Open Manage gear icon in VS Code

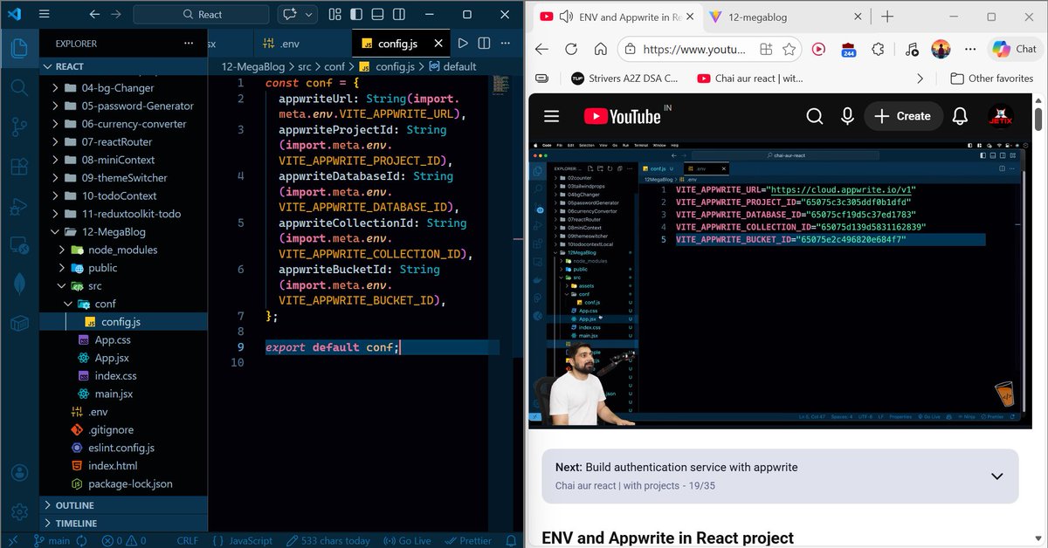click(x=18, y=511)
